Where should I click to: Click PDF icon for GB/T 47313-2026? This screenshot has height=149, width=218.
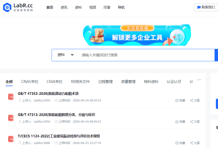tap(11, 118)
